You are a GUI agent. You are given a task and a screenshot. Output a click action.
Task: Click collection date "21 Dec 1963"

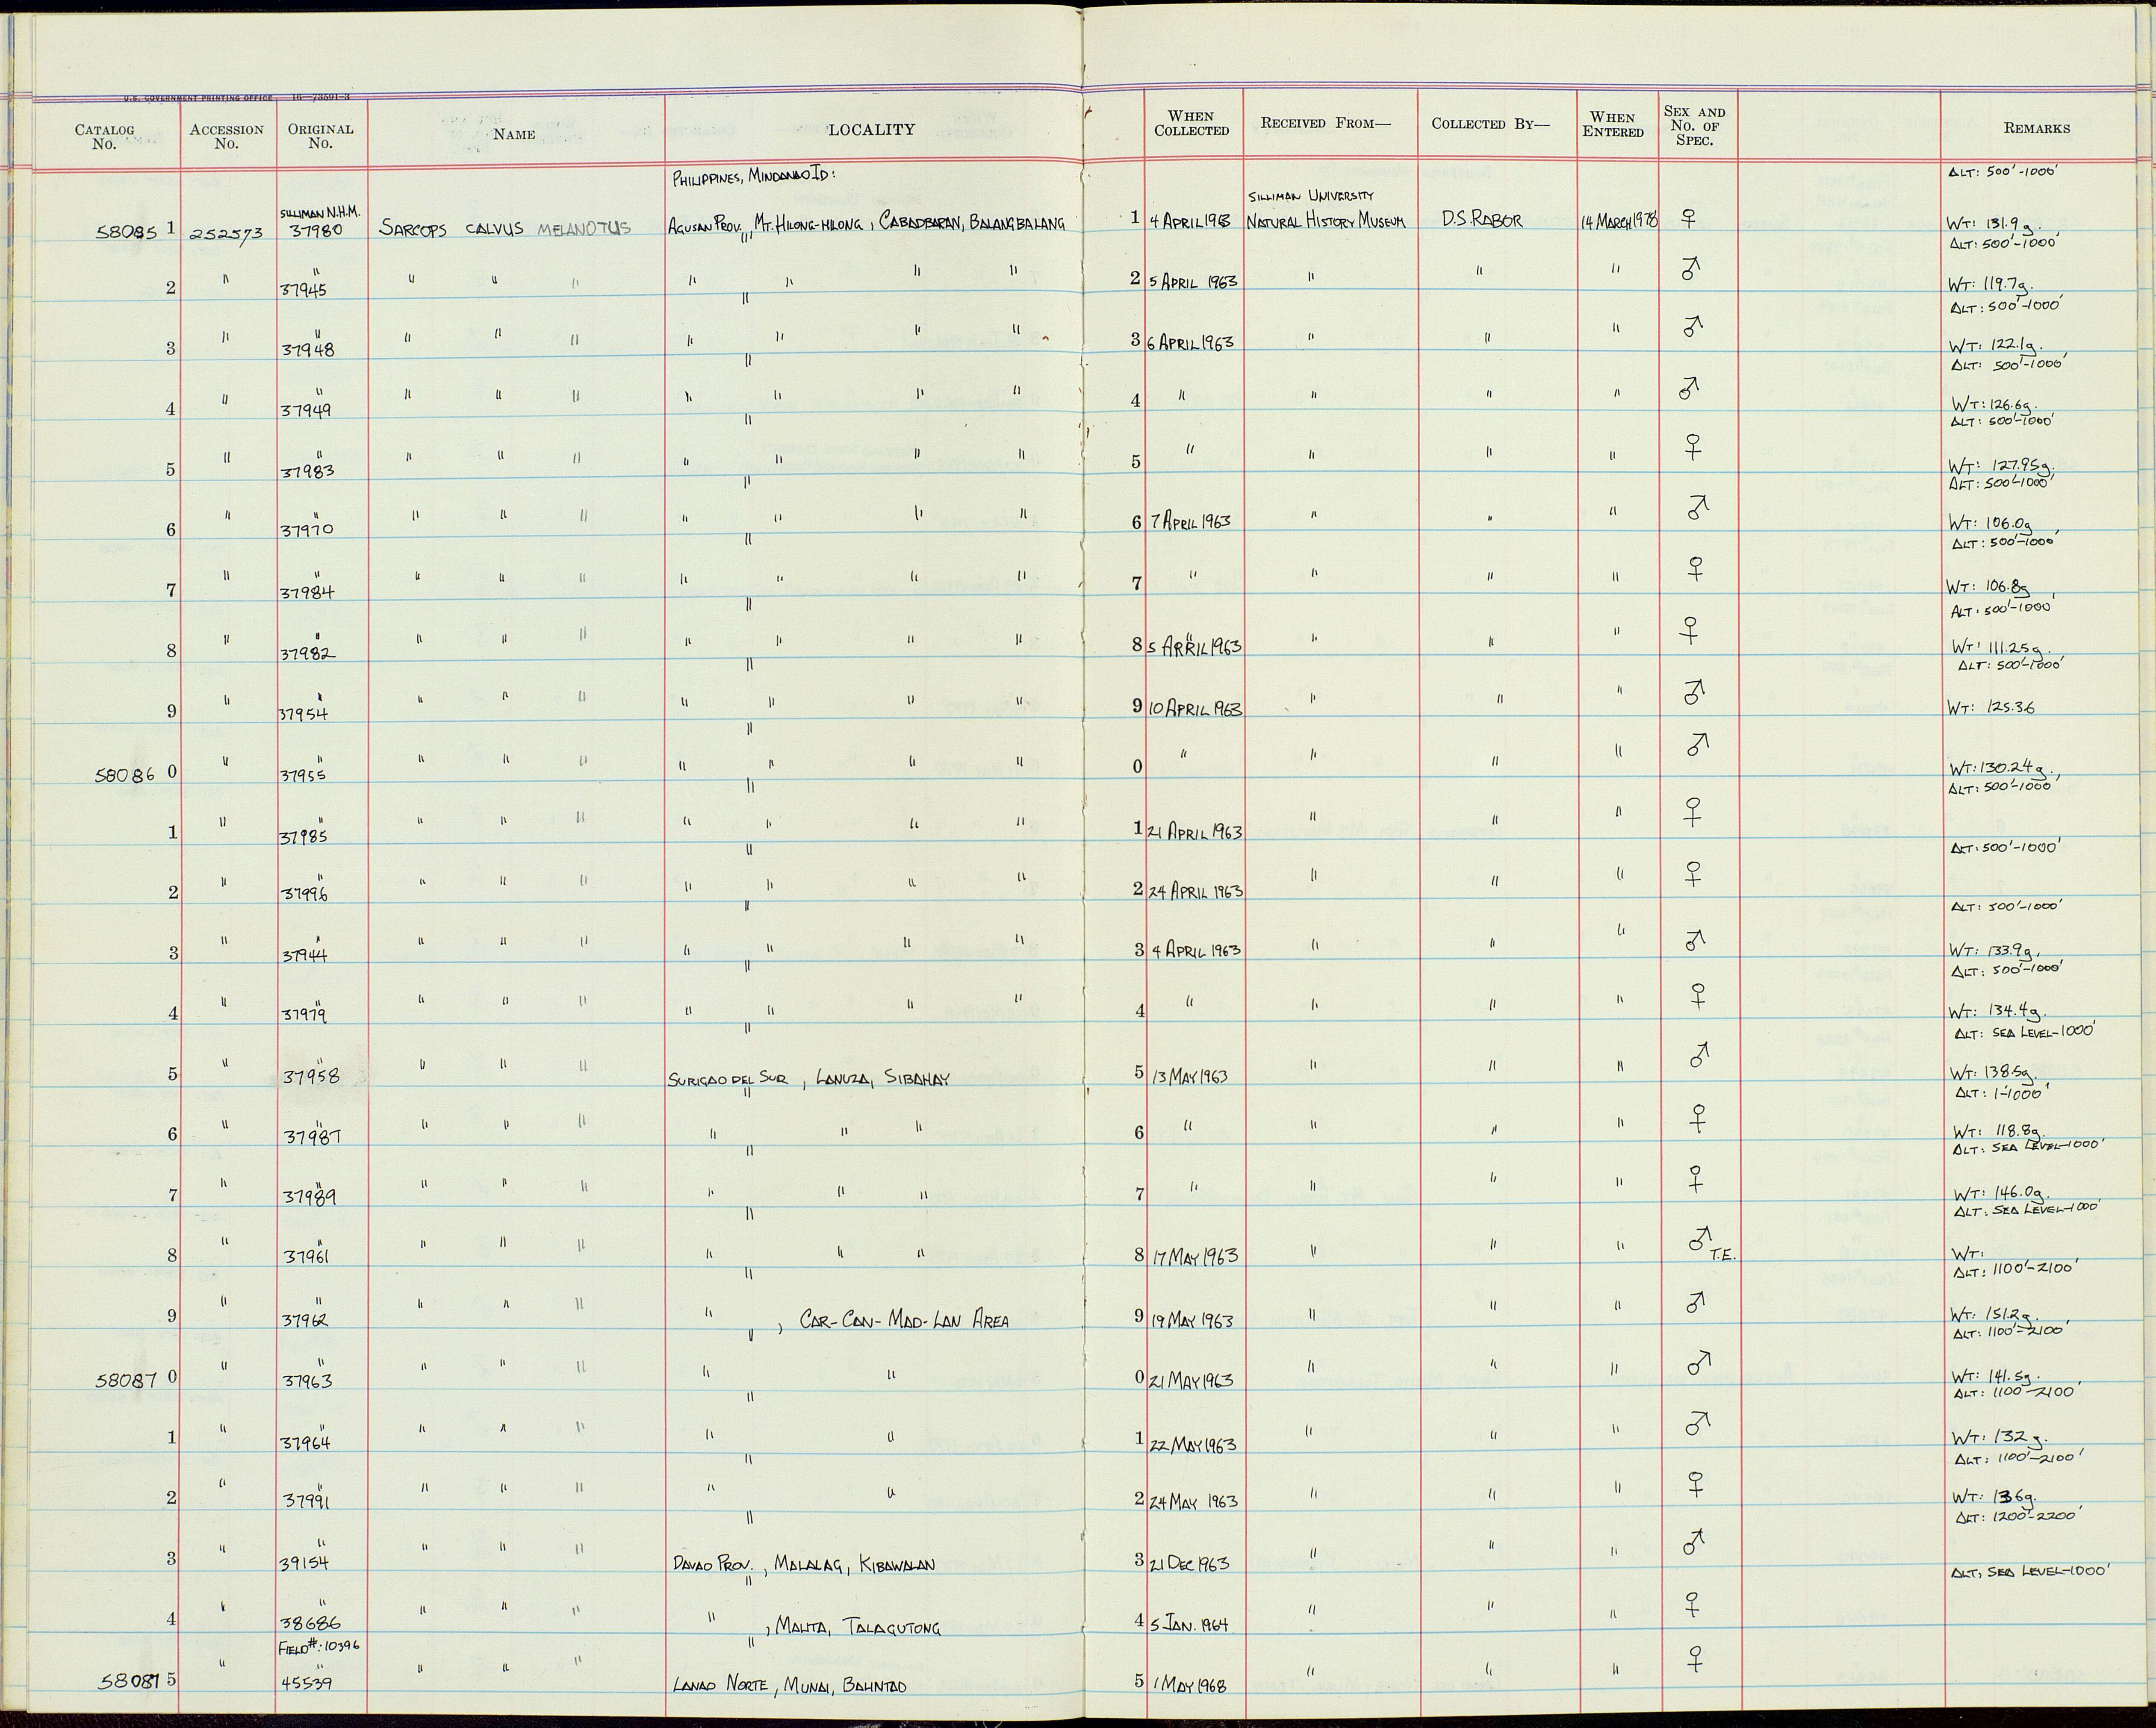click(x=1188, y=1563)
